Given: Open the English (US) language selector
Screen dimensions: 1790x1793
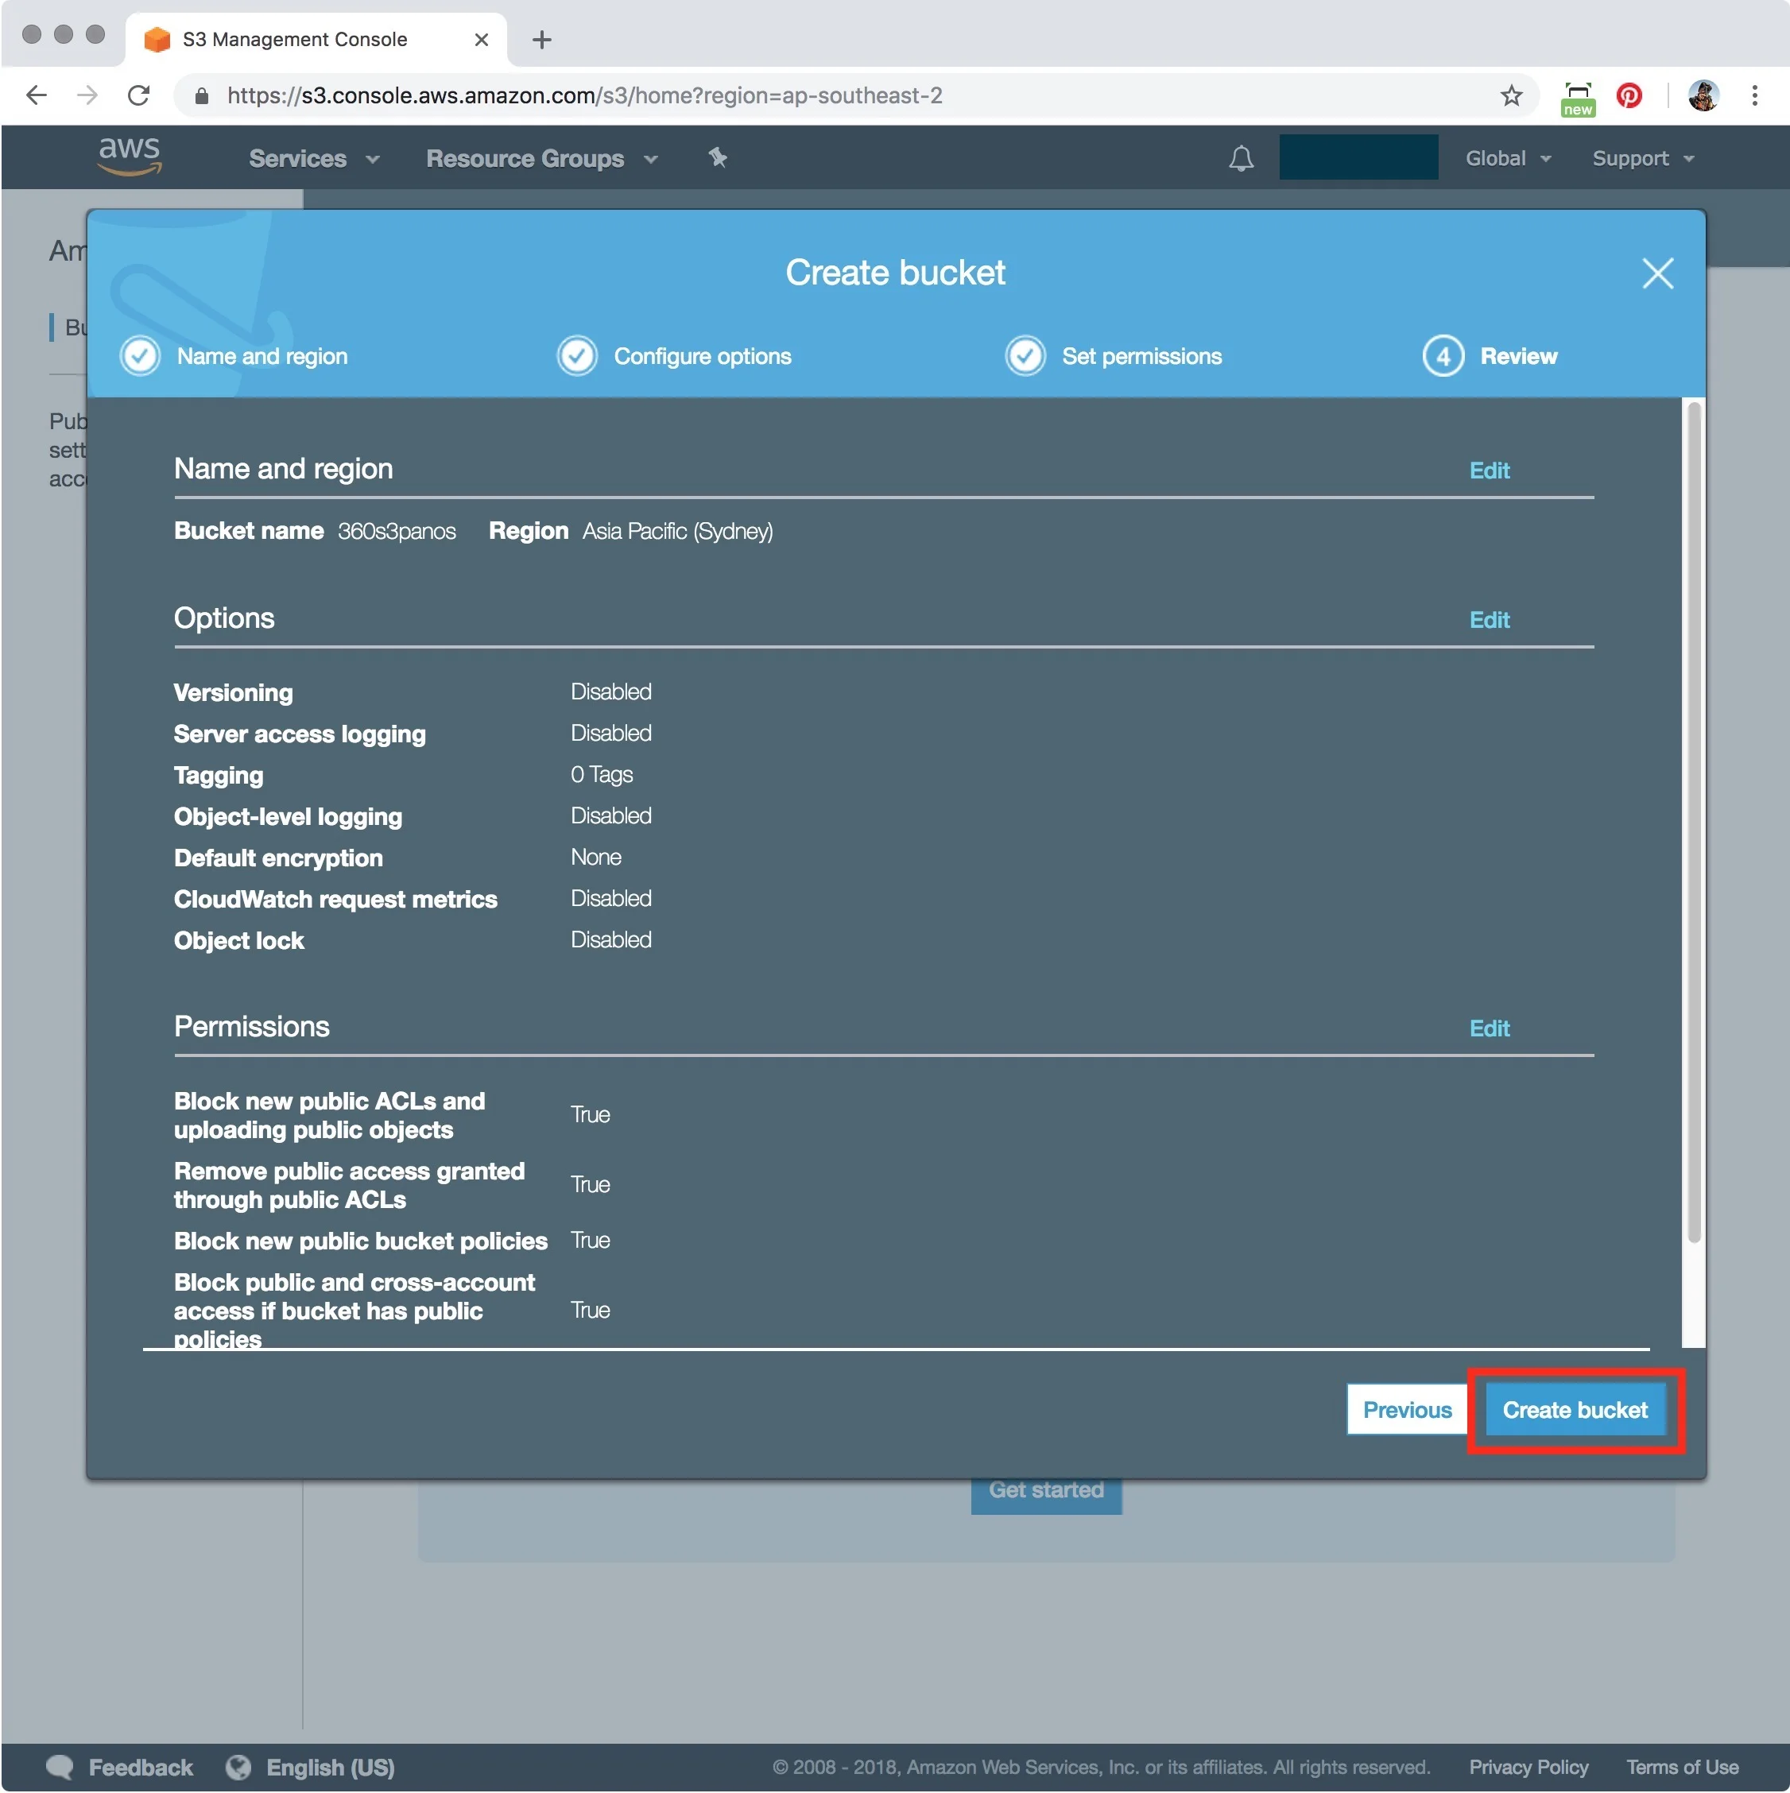Looking at the screenshot, I should [x=331, y=1767].
